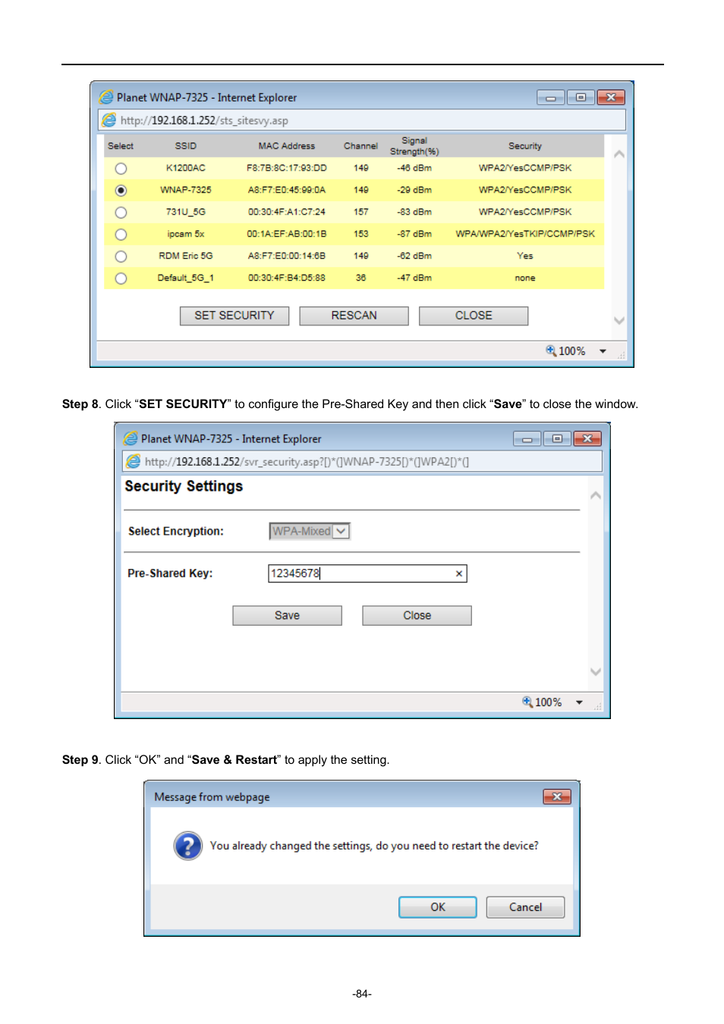Image resolution: width=724 pixels, height=1024 pixels.
Task: Click the svr_security.asp address bar URL
Action: pyautogui.click(x=307, y=462)
